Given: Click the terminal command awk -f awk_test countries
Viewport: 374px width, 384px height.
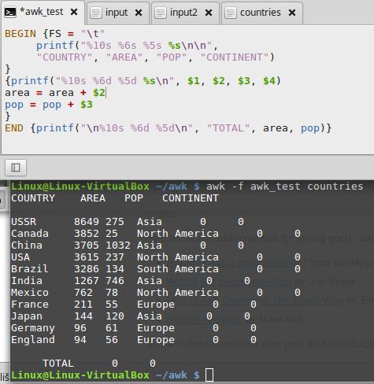Looking at the screenshot, I should point(284,186).
